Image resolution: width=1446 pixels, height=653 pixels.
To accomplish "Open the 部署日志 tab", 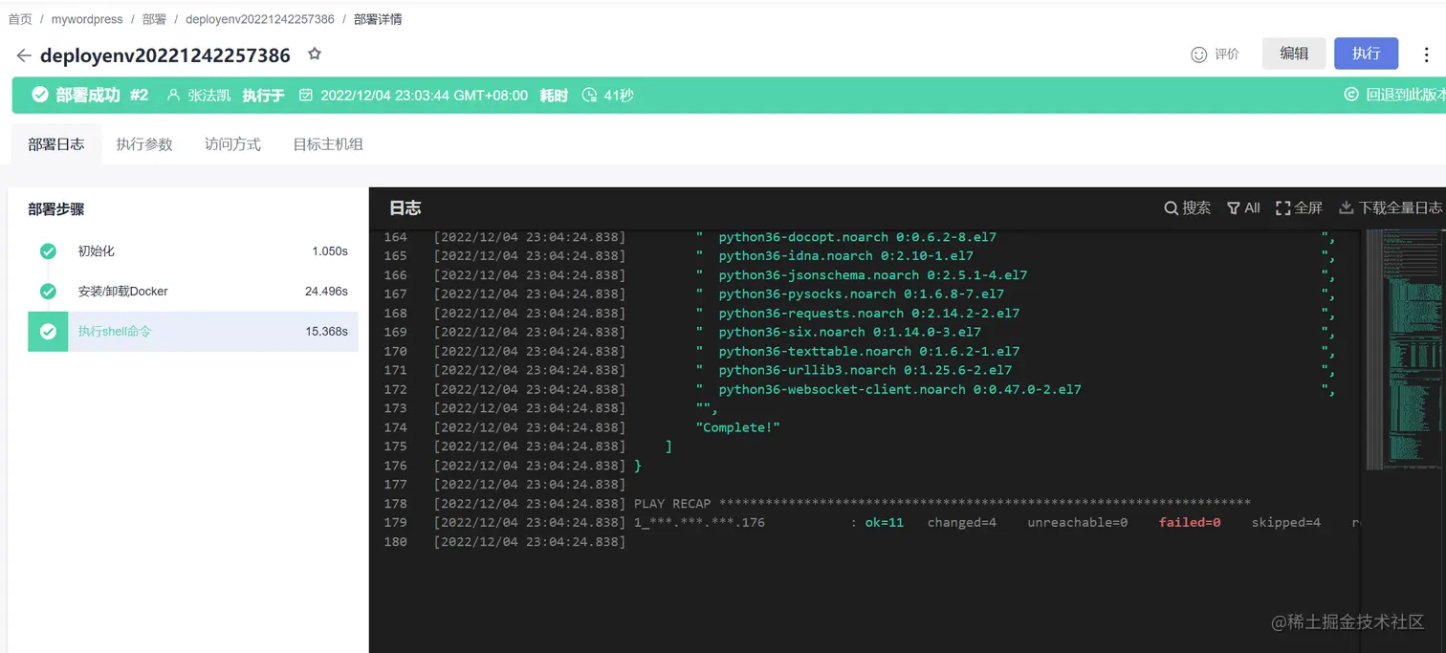I will [56, 144].
